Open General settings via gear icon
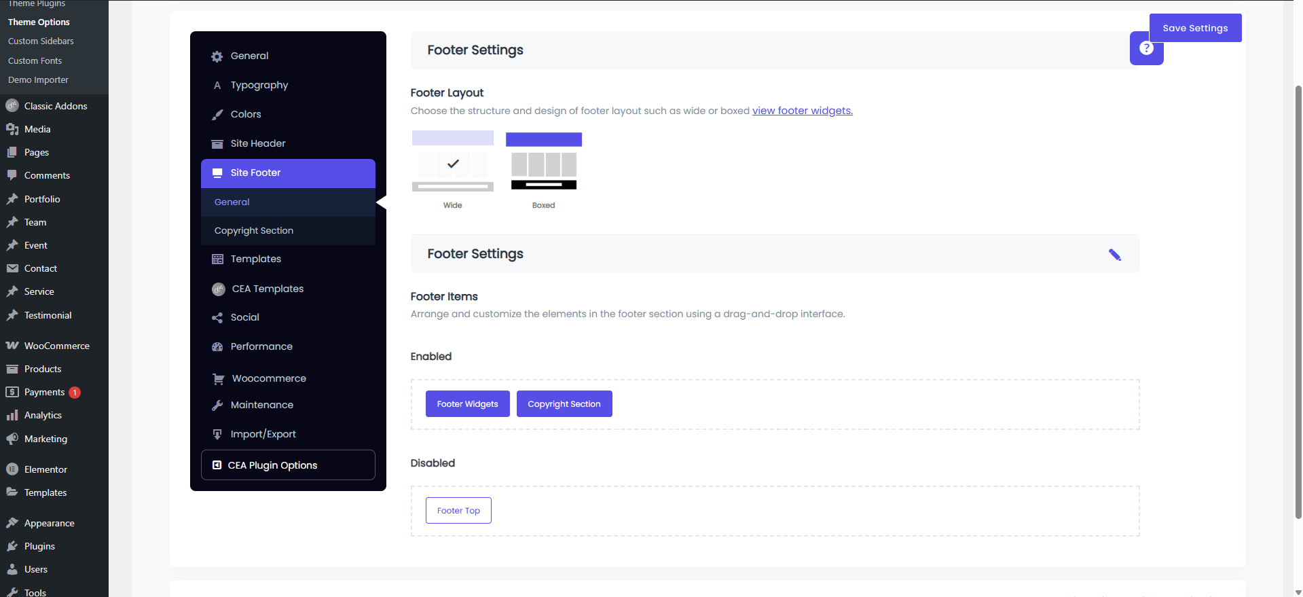Viewport: 1303px width, 597px height. click(x=217, y=56)
